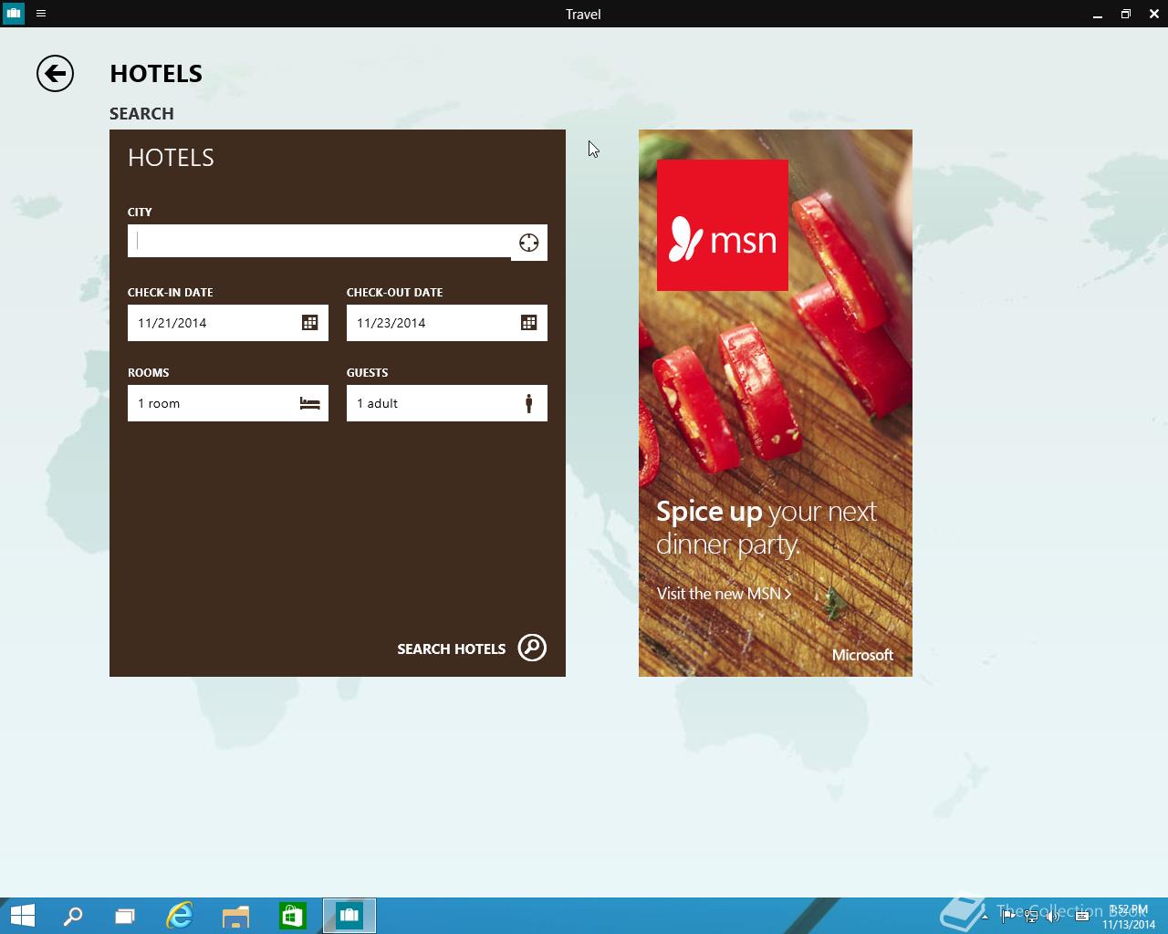Viewport: 1168px width, 934px height.
Task: Click the person icon in the Guests field
Action: 528,403
